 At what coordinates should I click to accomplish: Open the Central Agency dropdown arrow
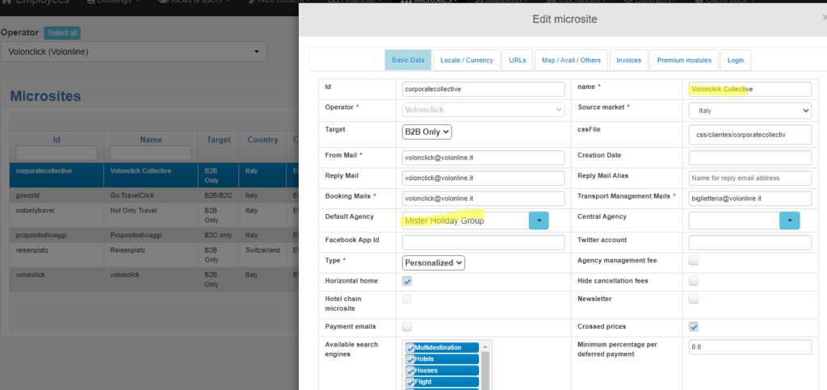tap(789, 220)
